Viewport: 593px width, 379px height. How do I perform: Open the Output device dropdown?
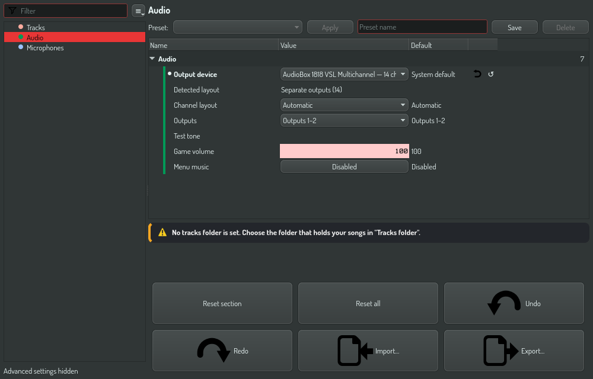(x=344, y=75)
